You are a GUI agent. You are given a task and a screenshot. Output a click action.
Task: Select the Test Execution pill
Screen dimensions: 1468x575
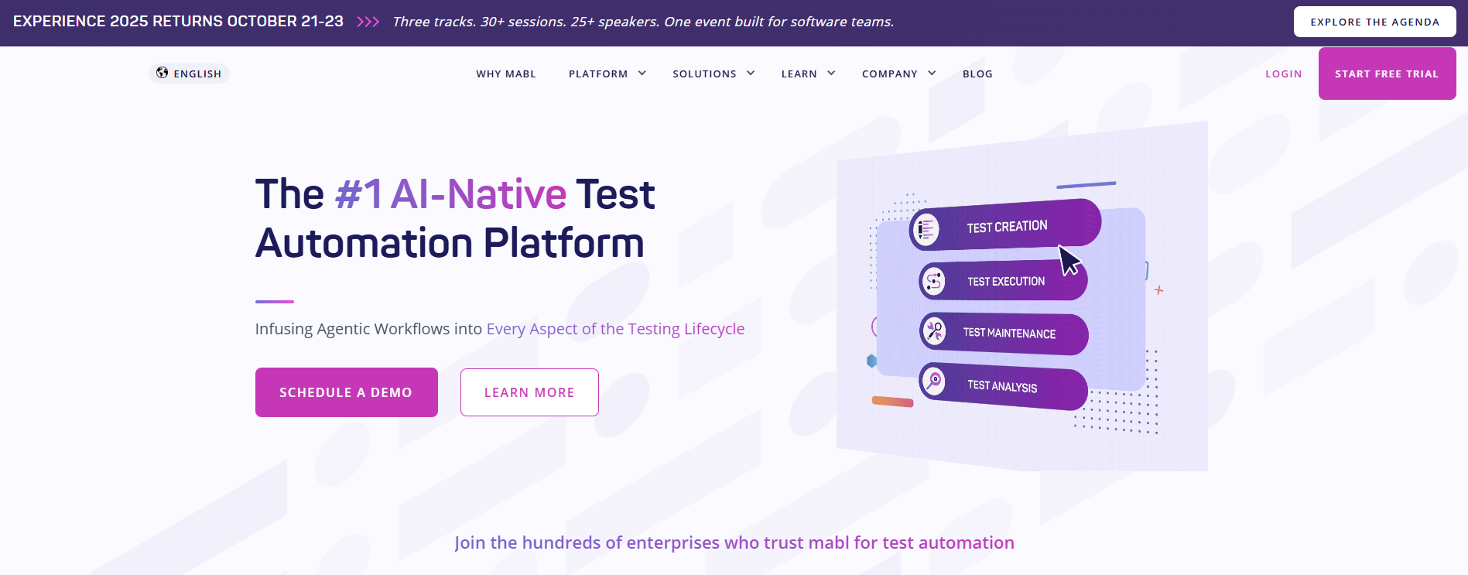click(x=1003, y=281)
